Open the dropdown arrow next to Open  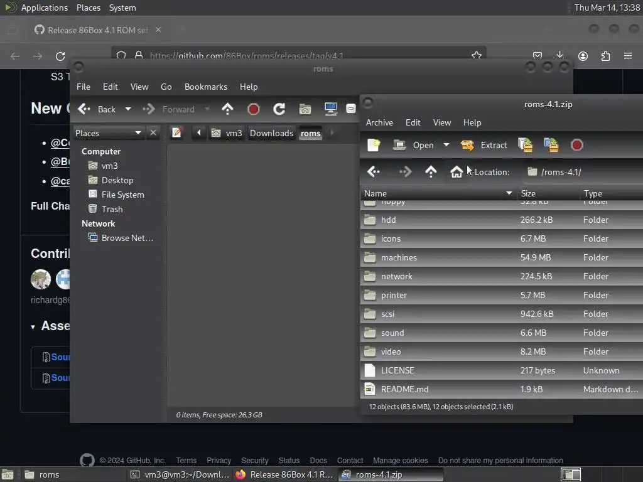(446, 145)
